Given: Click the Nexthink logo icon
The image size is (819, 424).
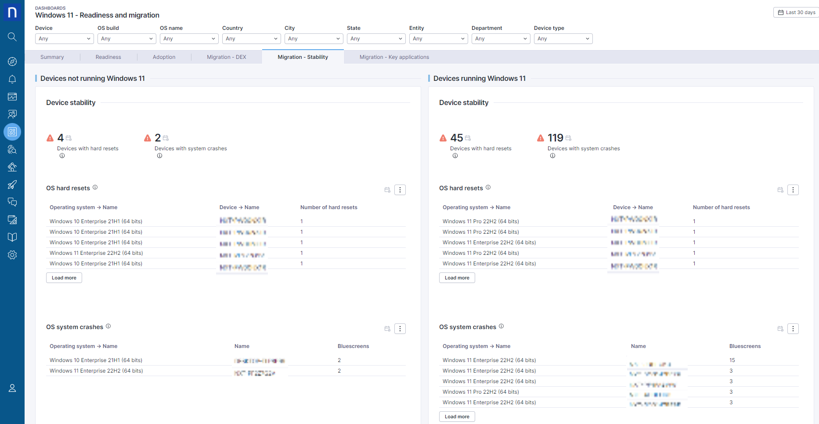Looking at the screenshot, I should pyautogui.click(x=12, y=12).
